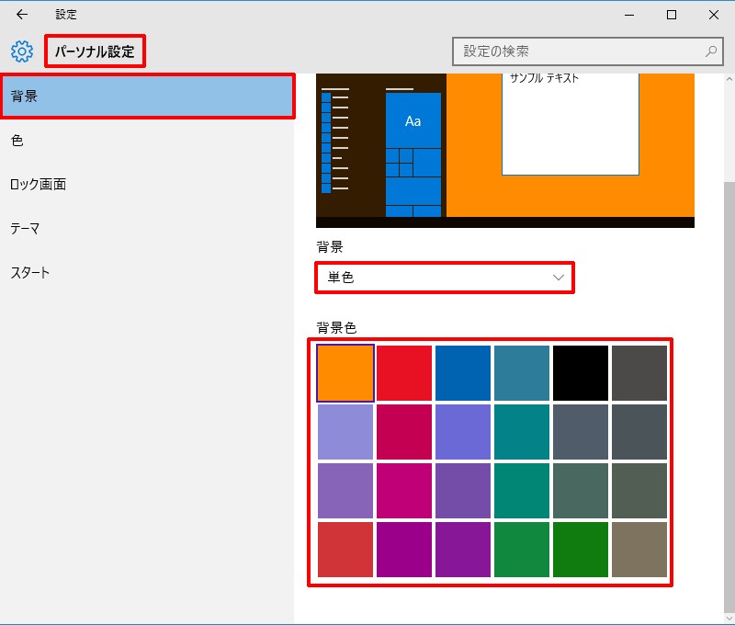Screen dimensions: 735x625
Task: Open the ロック画面 settings page
Action: pyautogui.click(x=147, y=184)
